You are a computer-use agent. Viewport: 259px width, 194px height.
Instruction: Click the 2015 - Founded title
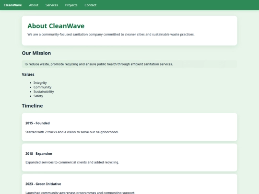37,123
